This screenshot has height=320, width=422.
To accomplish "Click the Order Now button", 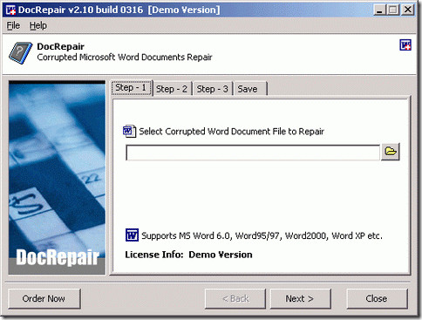I will click(x=44, y=298).
